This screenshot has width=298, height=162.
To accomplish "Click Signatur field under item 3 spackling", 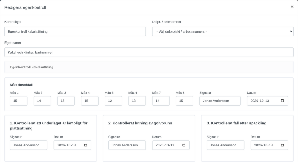I will [x=225, y=145].
